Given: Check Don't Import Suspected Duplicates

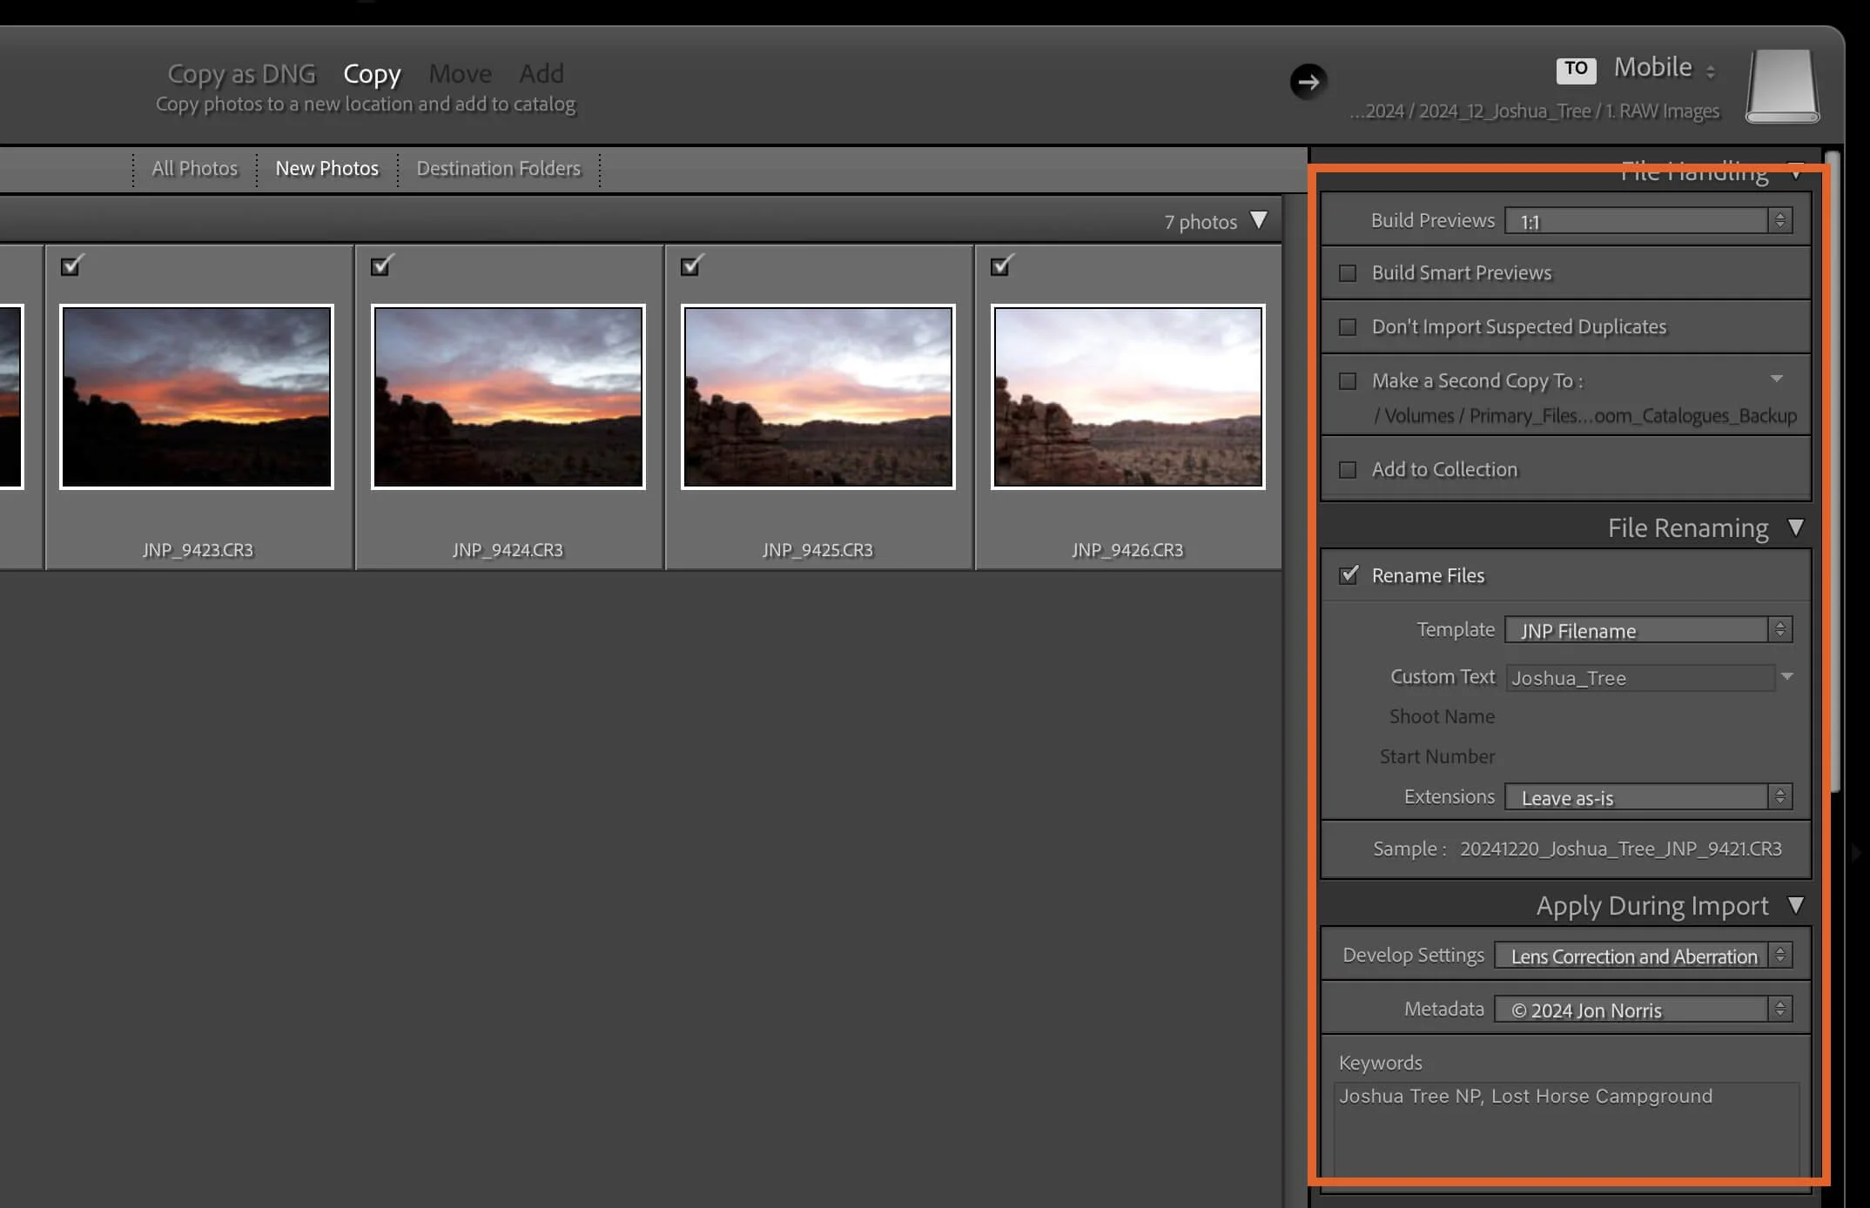Looking at the screenshot, I should coord(1348,327).
